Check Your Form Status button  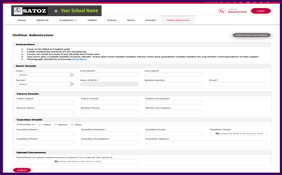point(252,35)
